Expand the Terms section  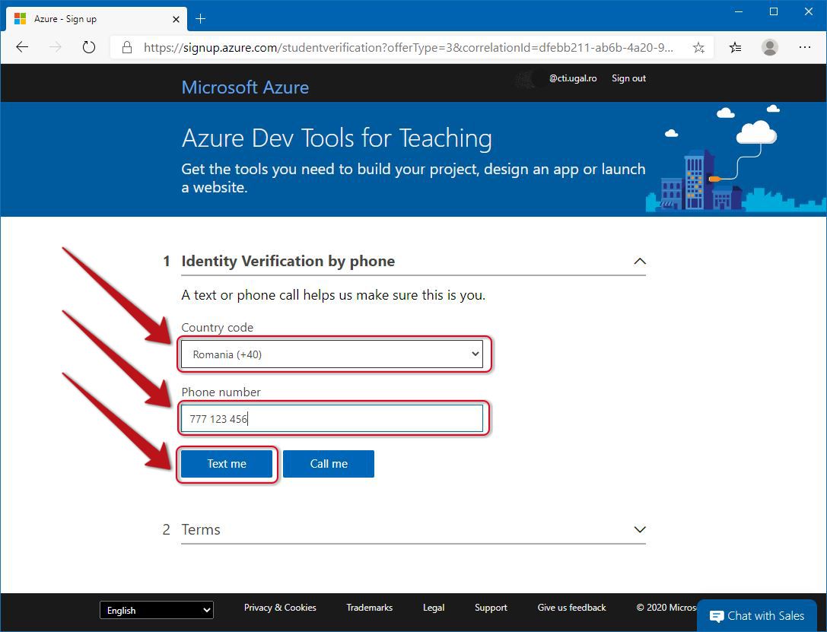click(639, 530)
